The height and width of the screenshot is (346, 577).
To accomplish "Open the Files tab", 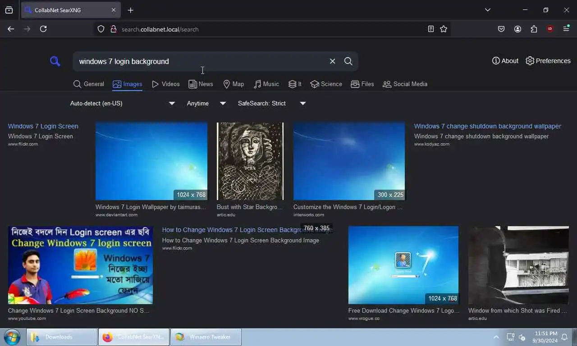I will 362,84.
